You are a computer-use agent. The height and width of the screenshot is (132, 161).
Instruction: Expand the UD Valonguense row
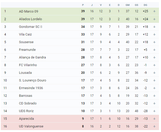pos(154,126)
